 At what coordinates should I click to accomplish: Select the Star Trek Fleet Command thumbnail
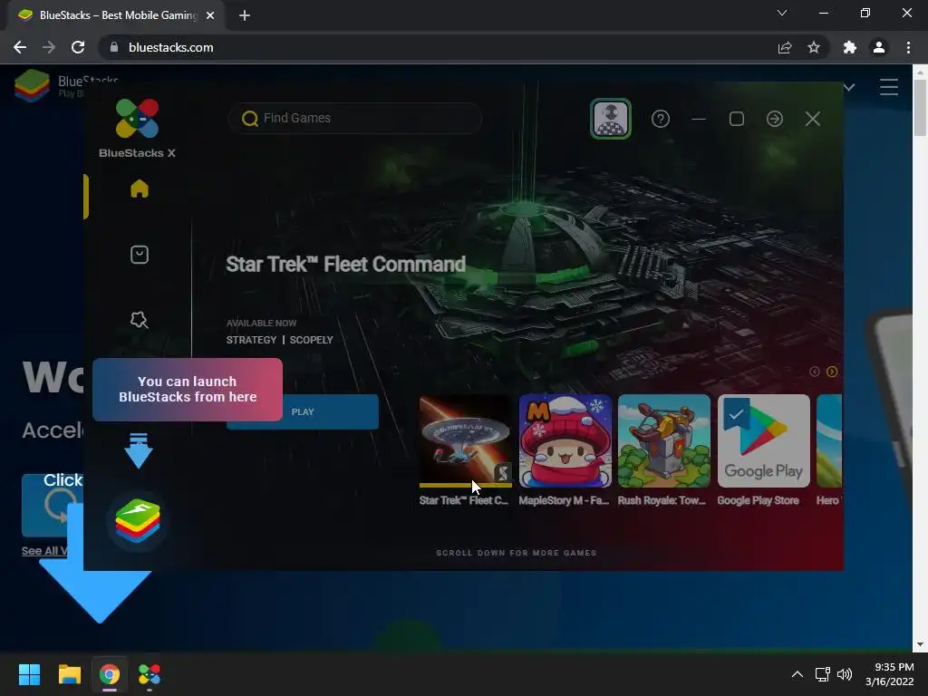(466, 441)
